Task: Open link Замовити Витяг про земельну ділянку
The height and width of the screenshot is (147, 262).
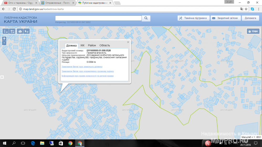Action: click(82, 67)
